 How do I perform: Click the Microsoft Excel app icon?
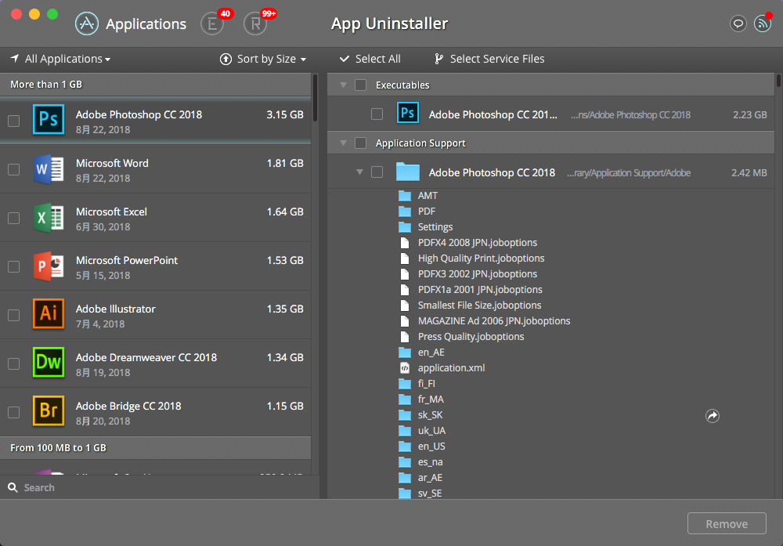coord(49,217)
